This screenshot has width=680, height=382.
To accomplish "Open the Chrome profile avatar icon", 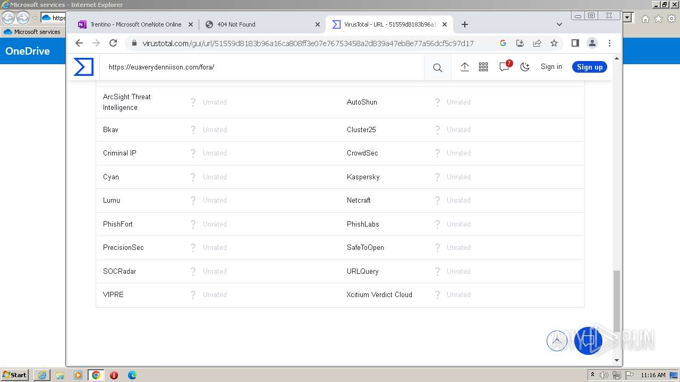I will click(x=592, y=43).
